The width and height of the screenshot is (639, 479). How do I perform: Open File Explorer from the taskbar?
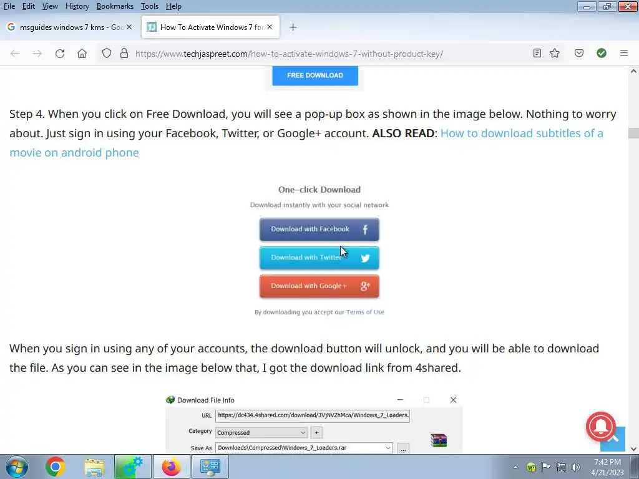point(94,467)
